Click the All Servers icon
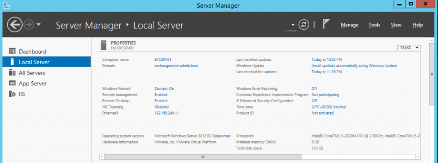The image size is (438, 163). [12, 73]
